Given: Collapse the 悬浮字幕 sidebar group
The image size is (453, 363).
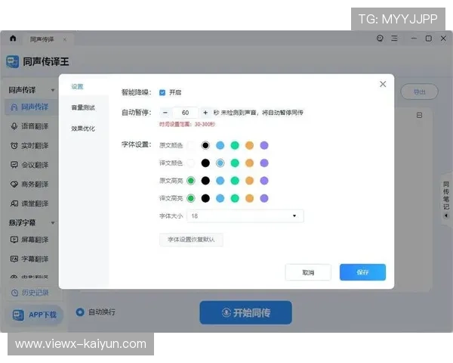Looking at the screenshot, I should coord(53,222).
